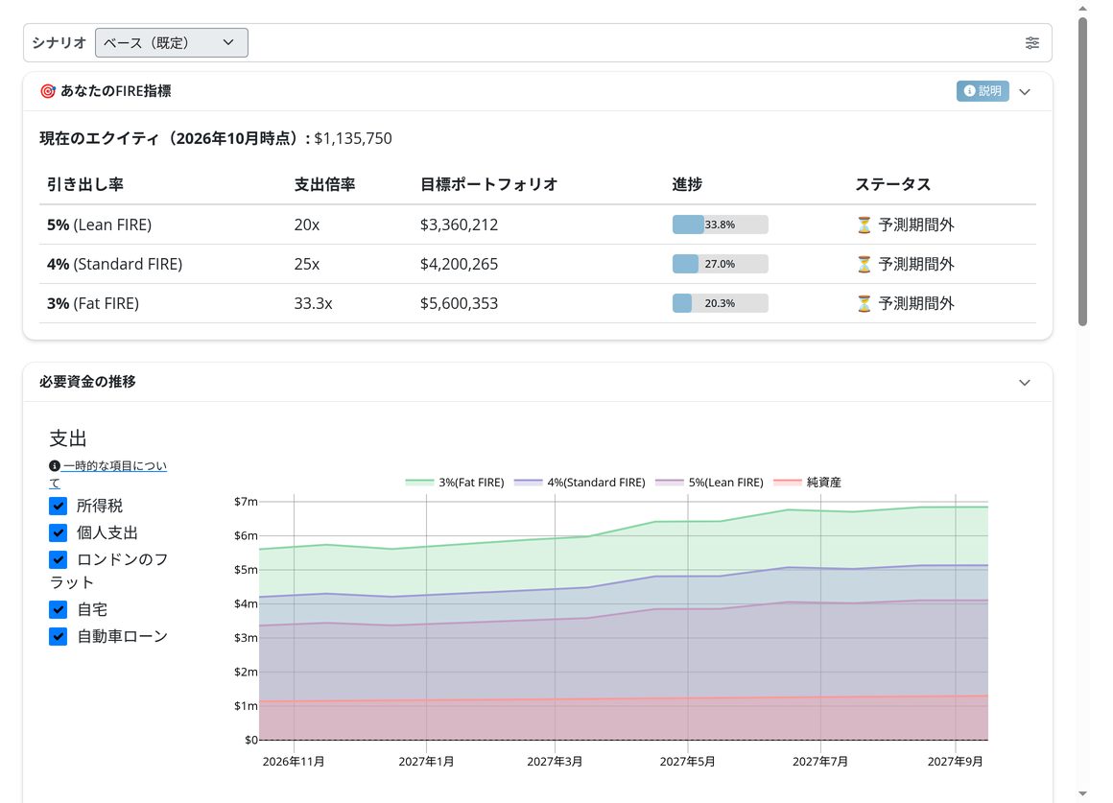Click the 33.8% progress bar
This screenshot has width=1113, height=803.
point(721,224)
